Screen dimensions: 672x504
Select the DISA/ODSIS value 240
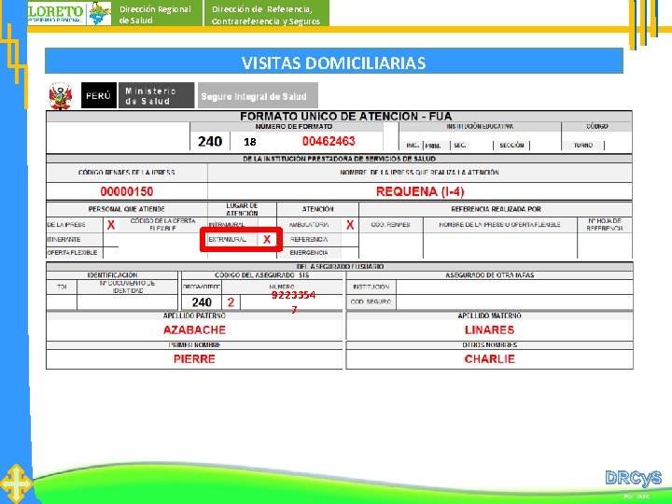point(202,302)
